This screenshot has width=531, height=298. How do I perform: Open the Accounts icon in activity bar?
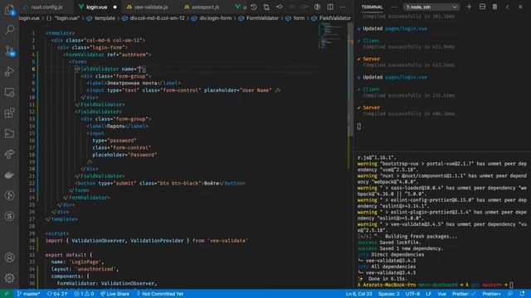click(9, 257)
